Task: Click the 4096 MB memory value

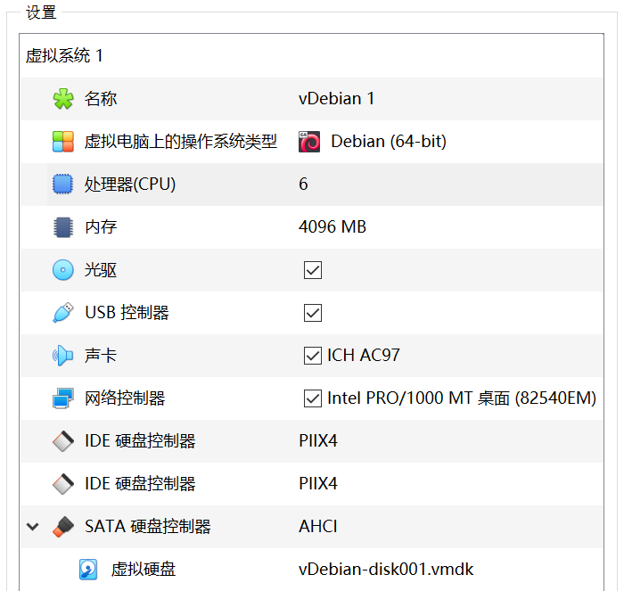Action: coord(333,227)
